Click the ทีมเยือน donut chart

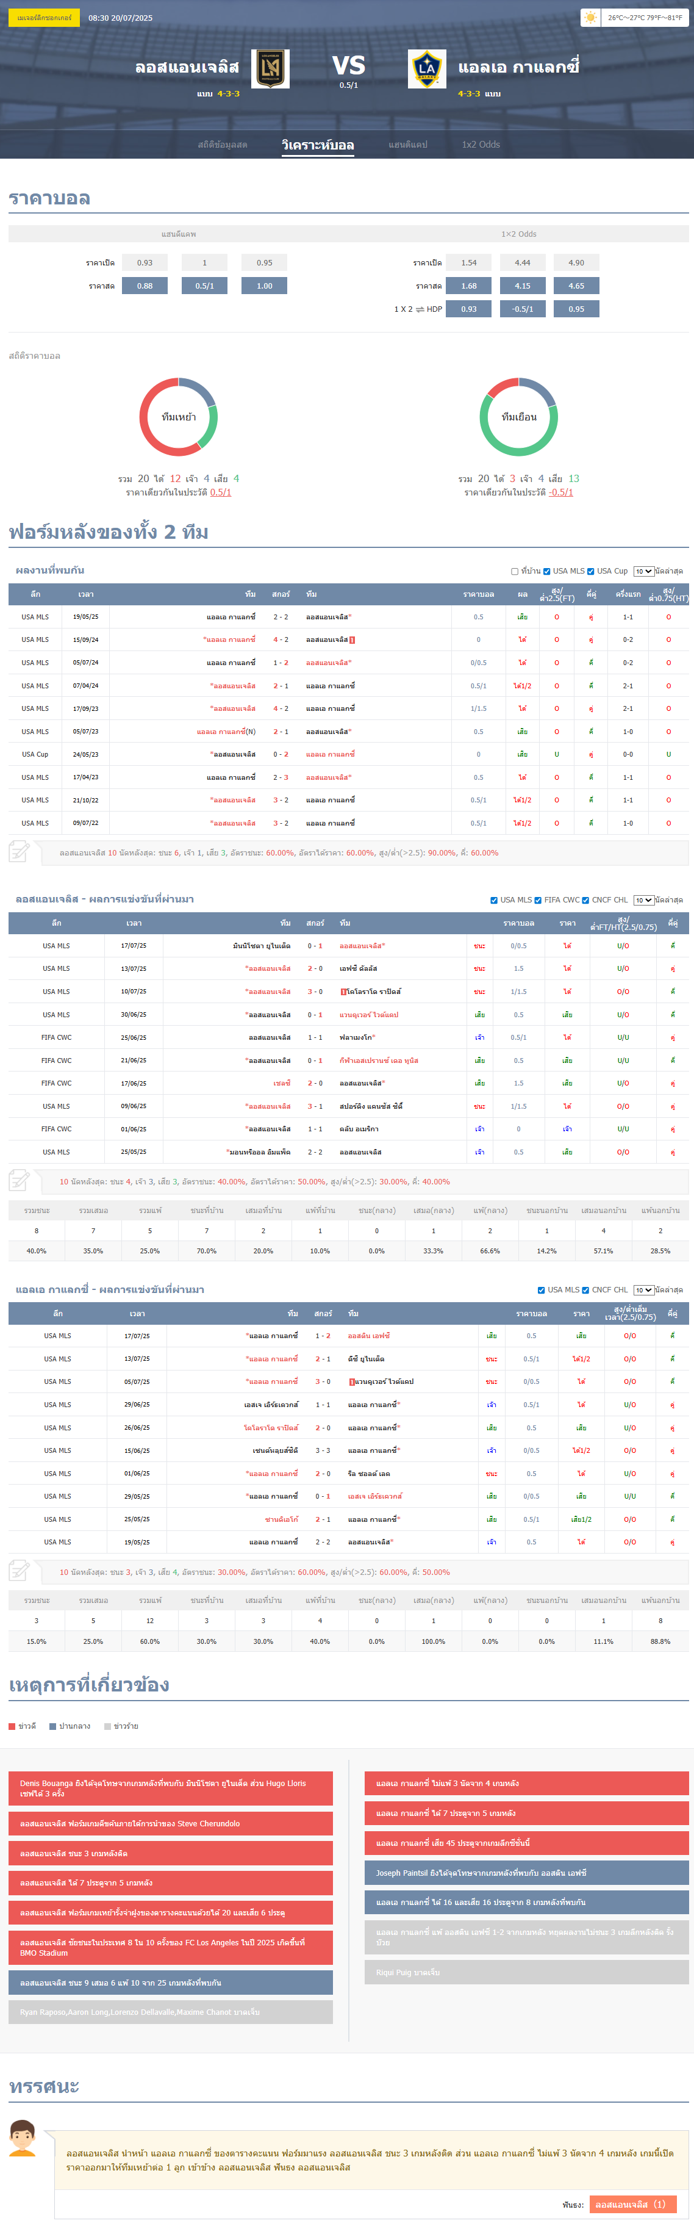[x=519, y=417]
